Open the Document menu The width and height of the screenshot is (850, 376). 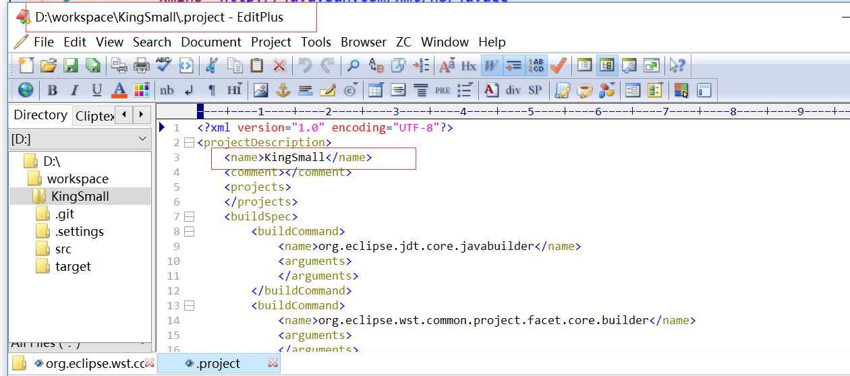pos(211,42)
